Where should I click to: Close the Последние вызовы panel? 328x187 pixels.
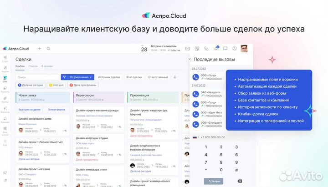(x=190, y=59)
